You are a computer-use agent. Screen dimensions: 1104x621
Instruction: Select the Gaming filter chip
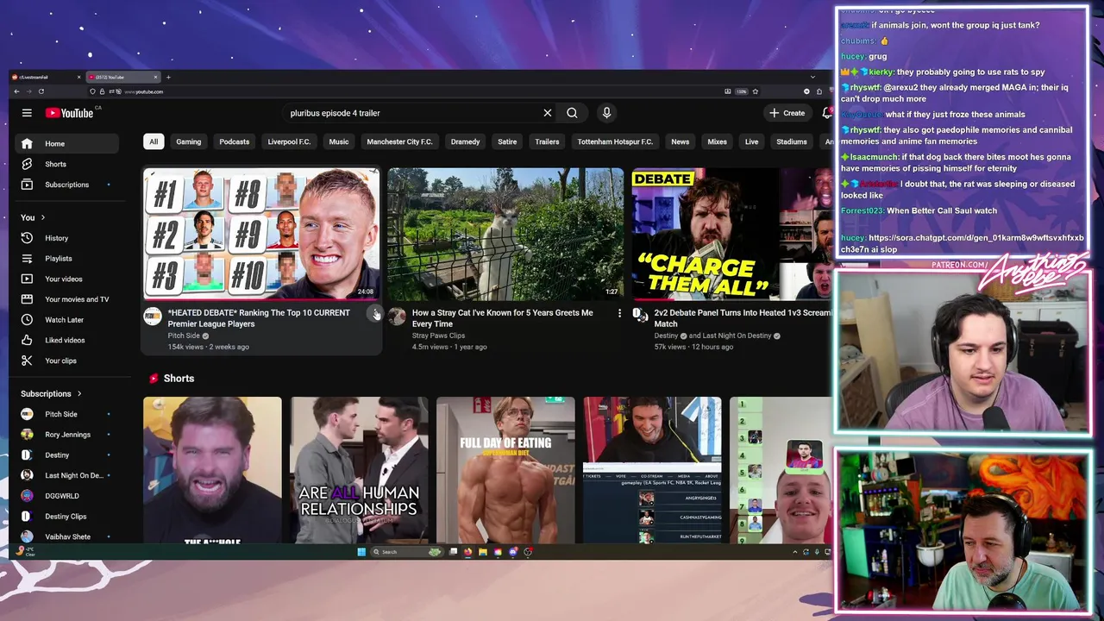click(189, 141)
